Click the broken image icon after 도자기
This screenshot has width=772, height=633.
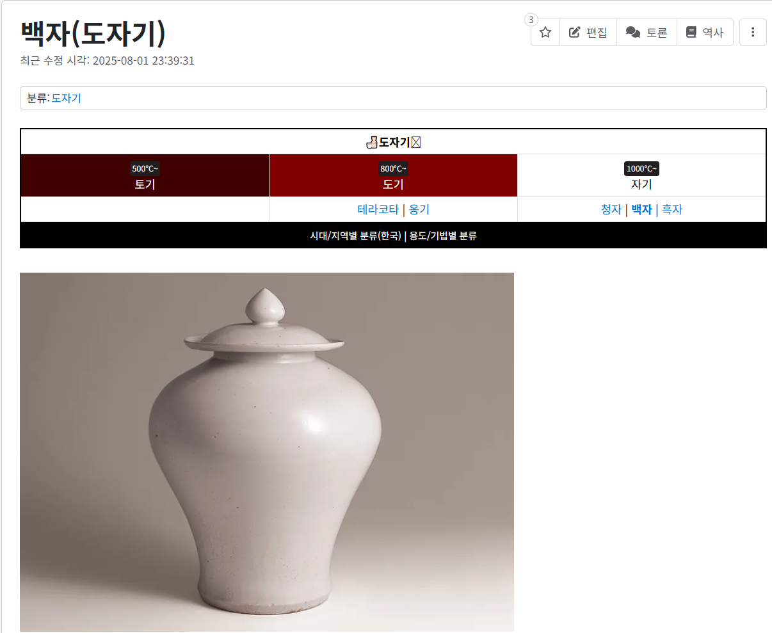tap(415, 142)
